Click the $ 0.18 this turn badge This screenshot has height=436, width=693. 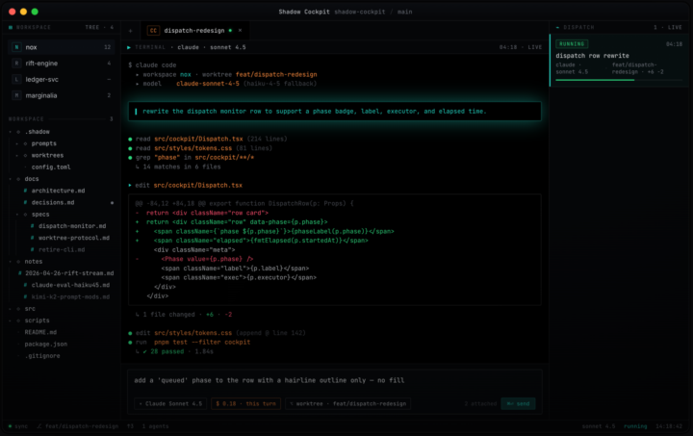pos(245,403)
